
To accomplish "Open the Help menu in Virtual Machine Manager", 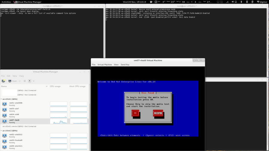I will pyautogui.click(x=22, y=76).
